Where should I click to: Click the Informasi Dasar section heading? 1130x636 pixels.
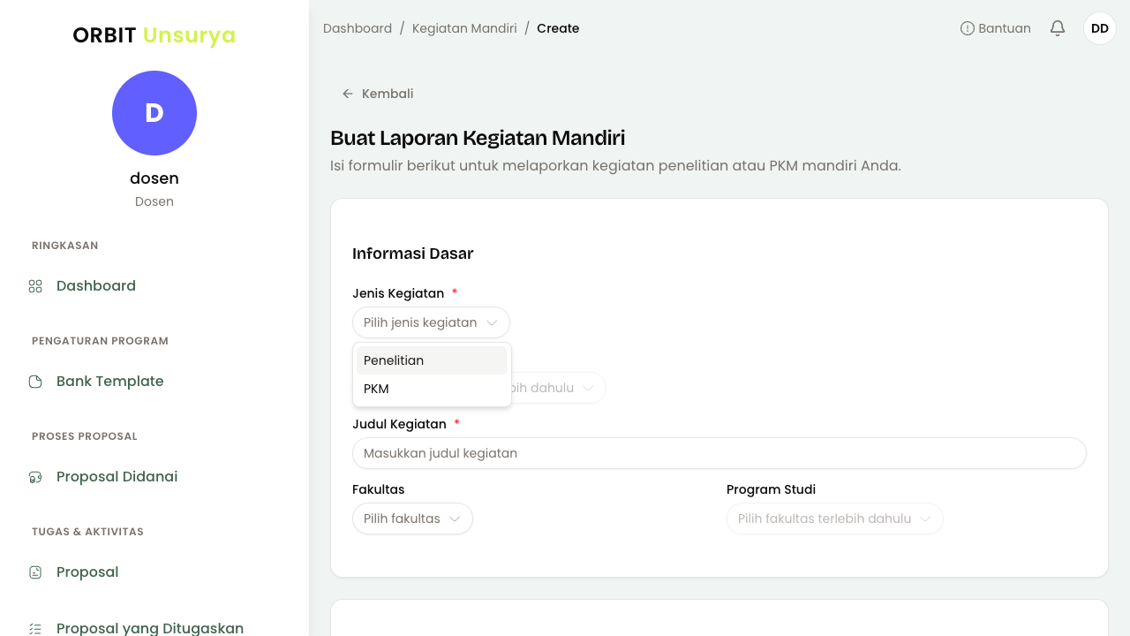[x=413, y=254]
